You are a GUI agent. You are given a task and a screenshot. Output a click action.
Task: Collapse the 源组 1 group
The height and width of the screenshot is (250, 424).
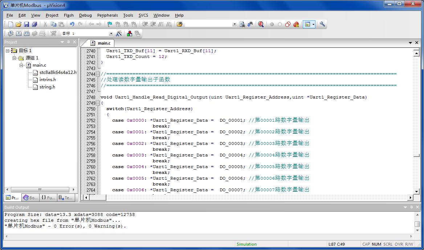14,58
